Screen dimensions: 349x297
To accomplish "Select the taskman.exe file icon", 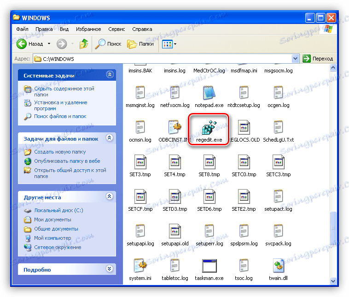I will point(209,266).
